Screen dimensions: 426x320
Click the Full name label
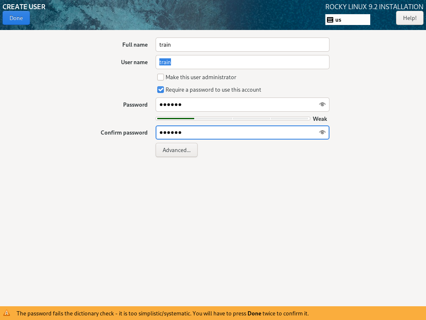click(135, 45)
